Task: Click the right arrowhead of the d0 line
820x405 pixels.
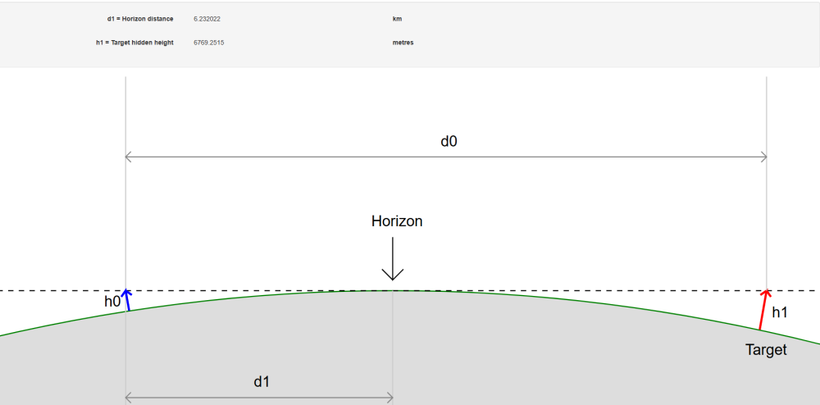Action: point(763,157)
